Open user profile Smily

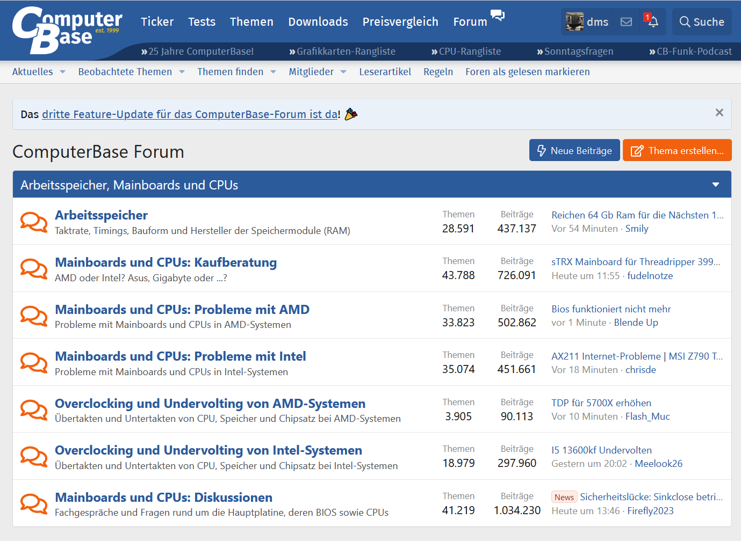click(x=637, y=229)
